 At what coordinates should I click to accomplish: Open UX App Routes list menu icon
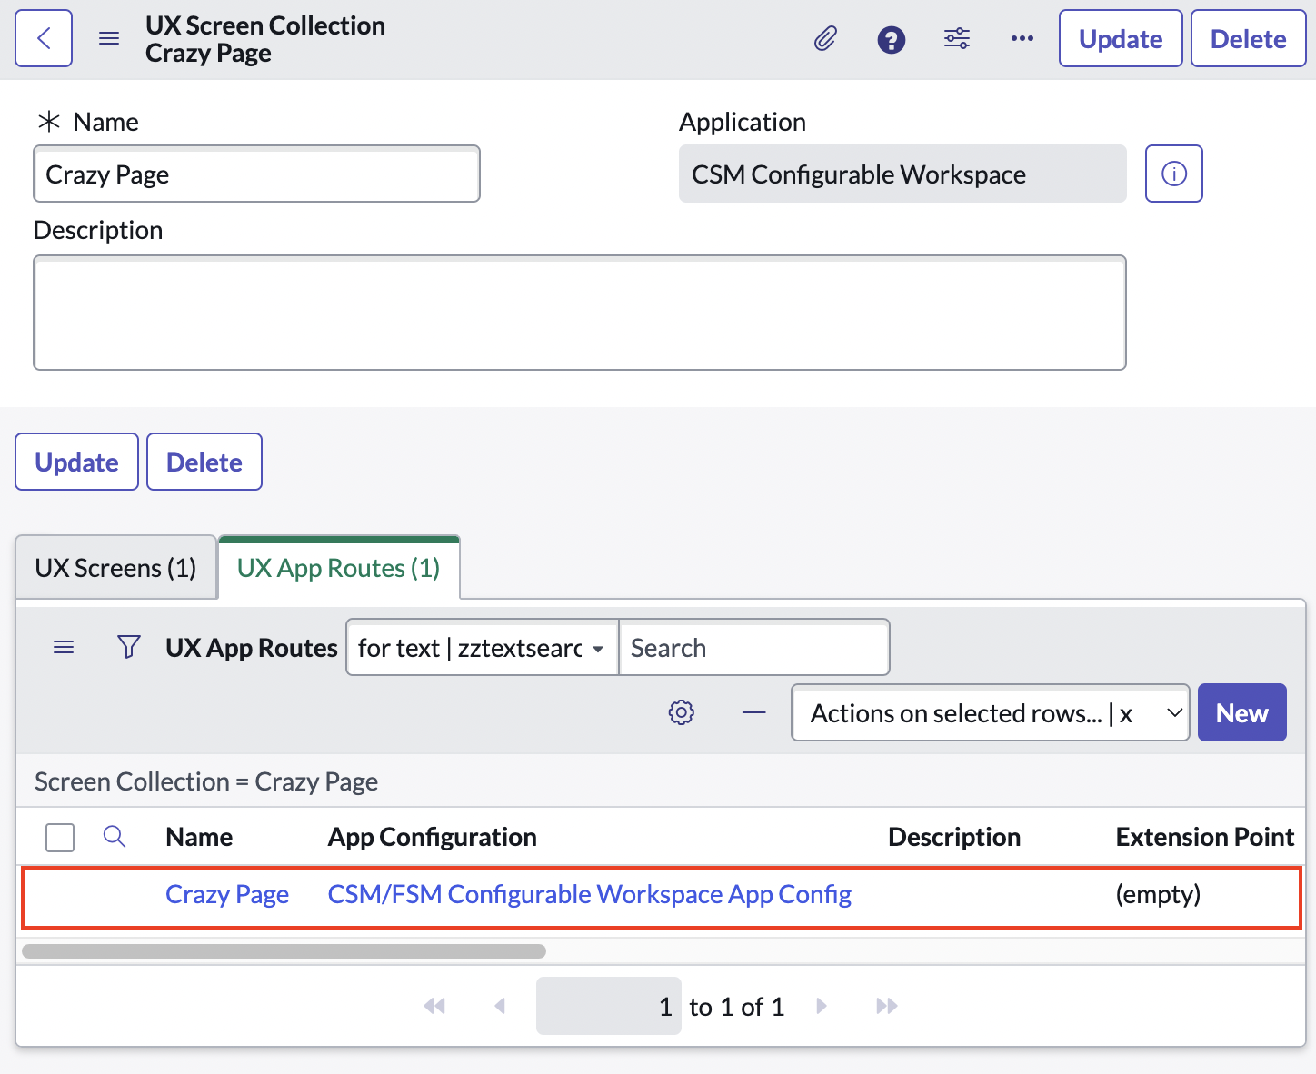click(64, 647)
